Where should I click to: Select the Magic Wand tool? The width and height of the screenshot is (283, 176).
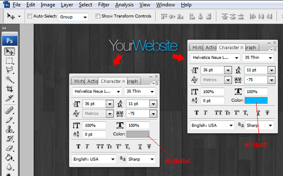[9, 79]
